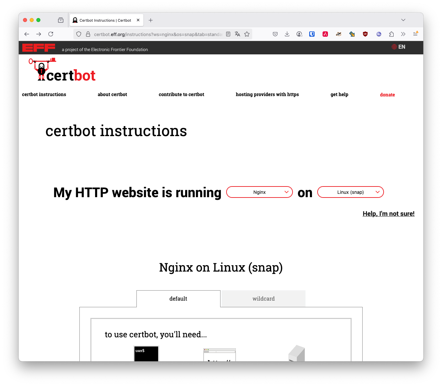Image resolution: width=442 pixels, height=386 pixels.
Task: Open tracking protection shield icon
Action: (79, 34)
